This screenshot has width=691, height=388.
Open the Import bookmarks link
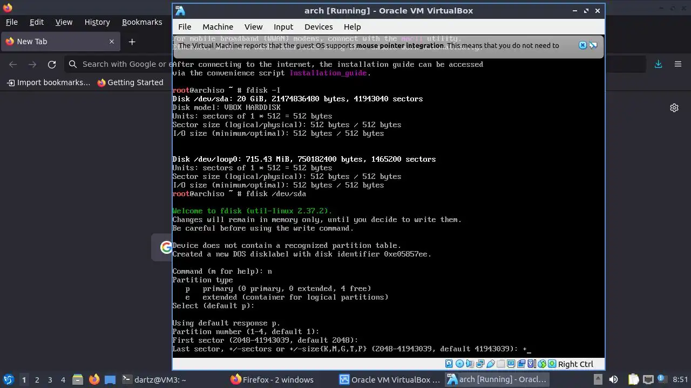(x=49, y=82)
